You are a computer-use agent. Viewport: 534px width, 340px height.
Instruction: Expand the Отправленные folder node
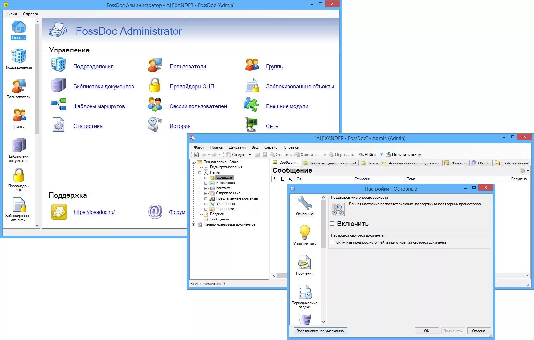(x=206, y=193)
